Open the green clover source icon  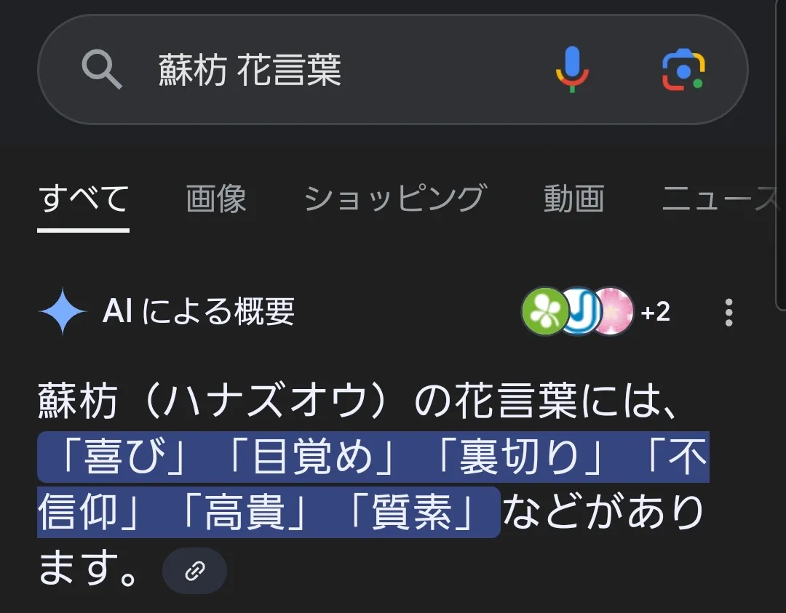click(545, 311)
